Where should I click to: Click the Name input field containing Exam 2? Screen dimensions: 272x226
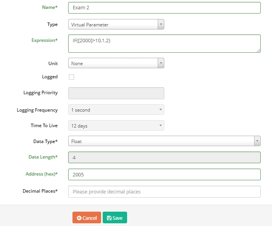(164, 8)
